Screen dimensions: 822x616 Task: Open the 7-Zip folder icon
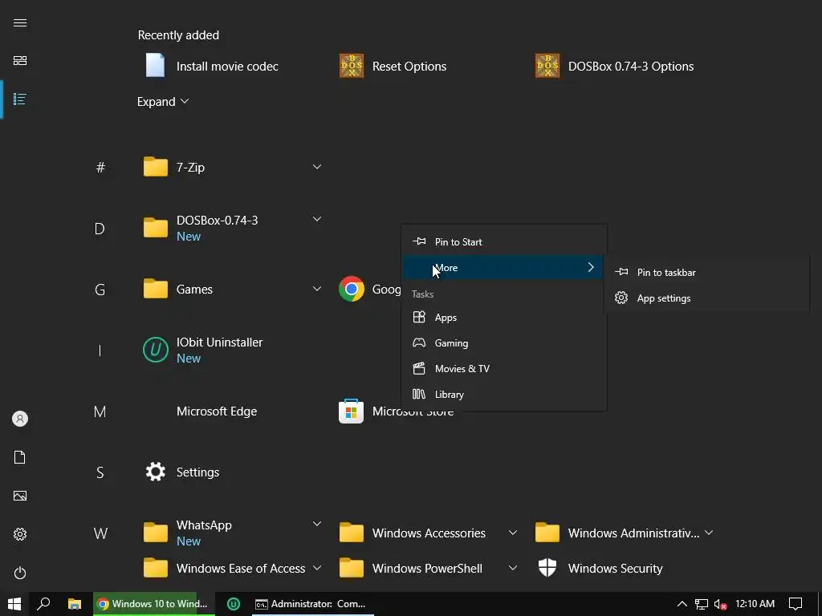[156, 167]
